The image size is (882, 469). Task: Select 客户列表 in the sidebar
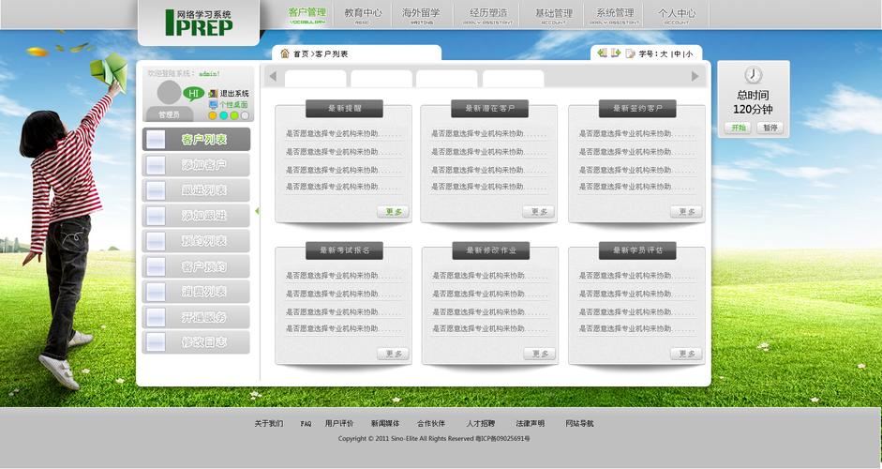(x=196, y=139)
